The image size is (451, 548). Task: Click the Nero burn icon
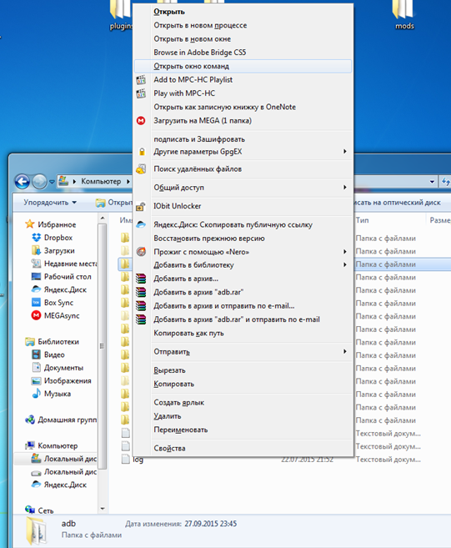pyautogui.click(x=141, y=252)
